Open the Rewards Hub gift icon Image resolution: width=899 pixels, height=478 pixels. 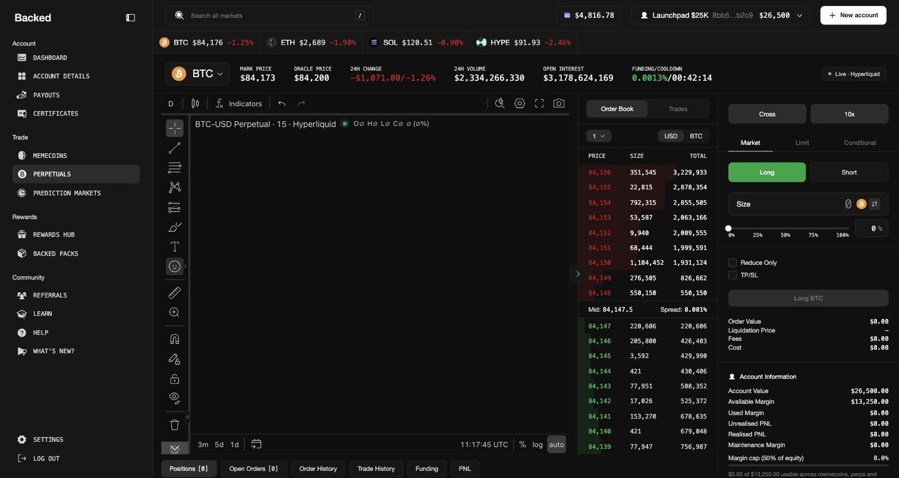coord(22,235)
